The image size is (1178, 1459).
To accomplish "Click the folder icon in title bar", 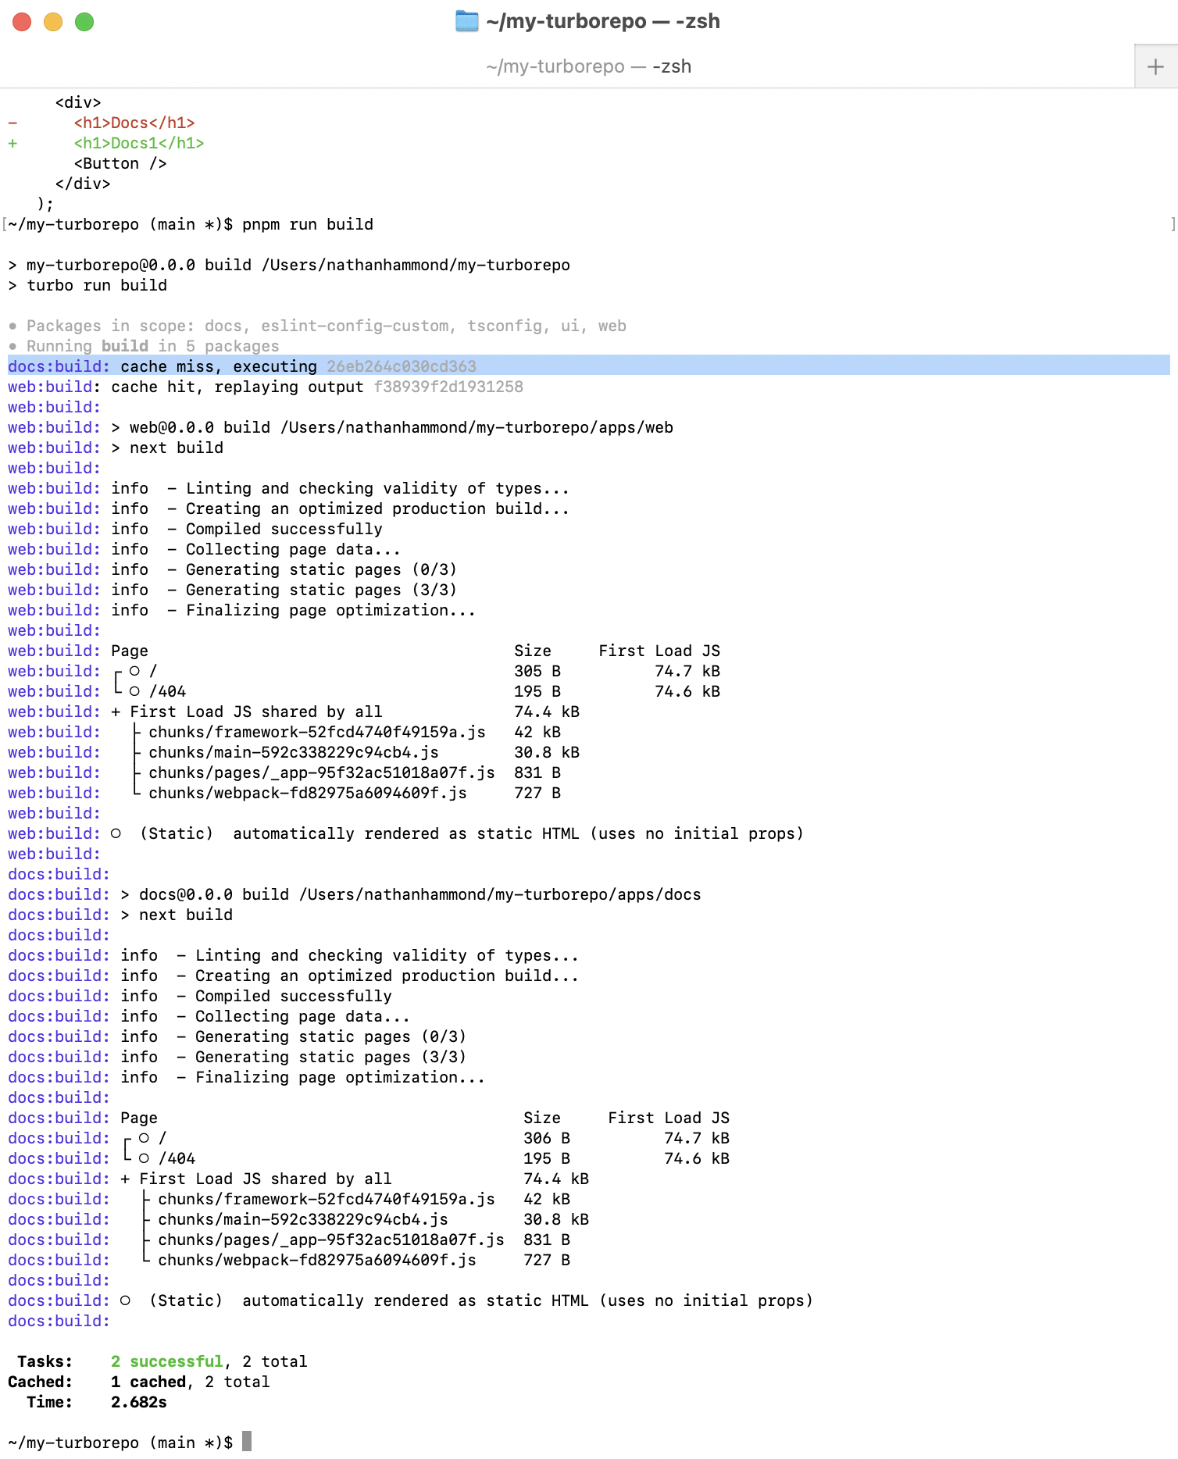I will click(466, 21).
